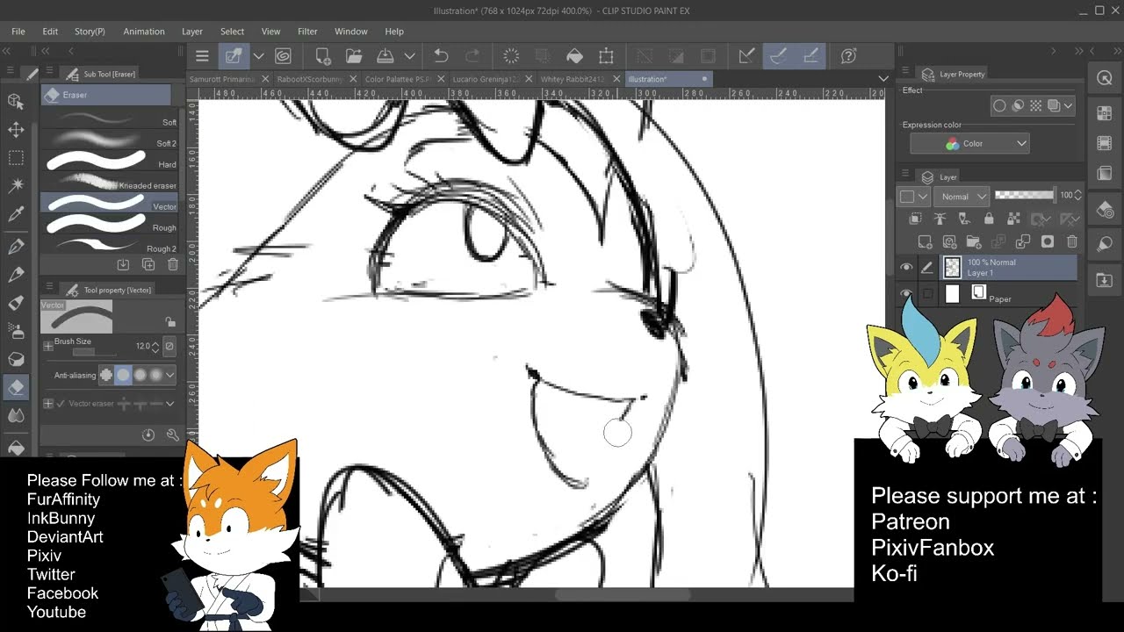
Task: Select the Pen tool
Action: tap(16, 247)
